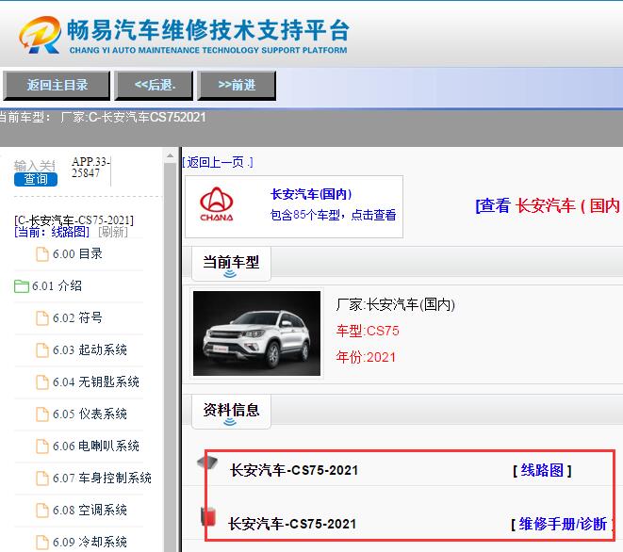This screenshot has height=552, width=623.
Task: Open 6.08 空调系统 tree item
Action: pyautogui.click(x=90, y=510)
